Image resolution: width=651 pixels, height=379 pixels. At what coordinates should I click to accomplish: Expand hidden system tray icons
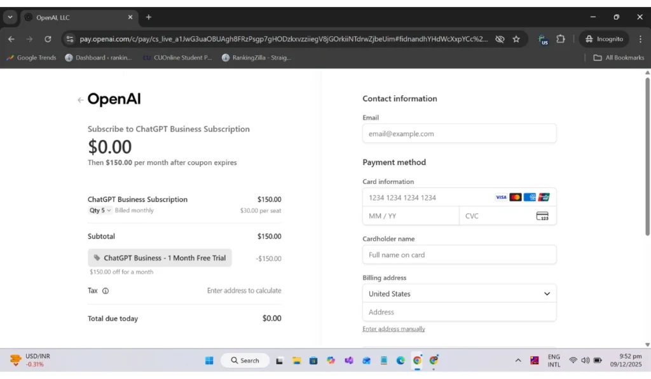pyautogui.click(x=518, y=360)
